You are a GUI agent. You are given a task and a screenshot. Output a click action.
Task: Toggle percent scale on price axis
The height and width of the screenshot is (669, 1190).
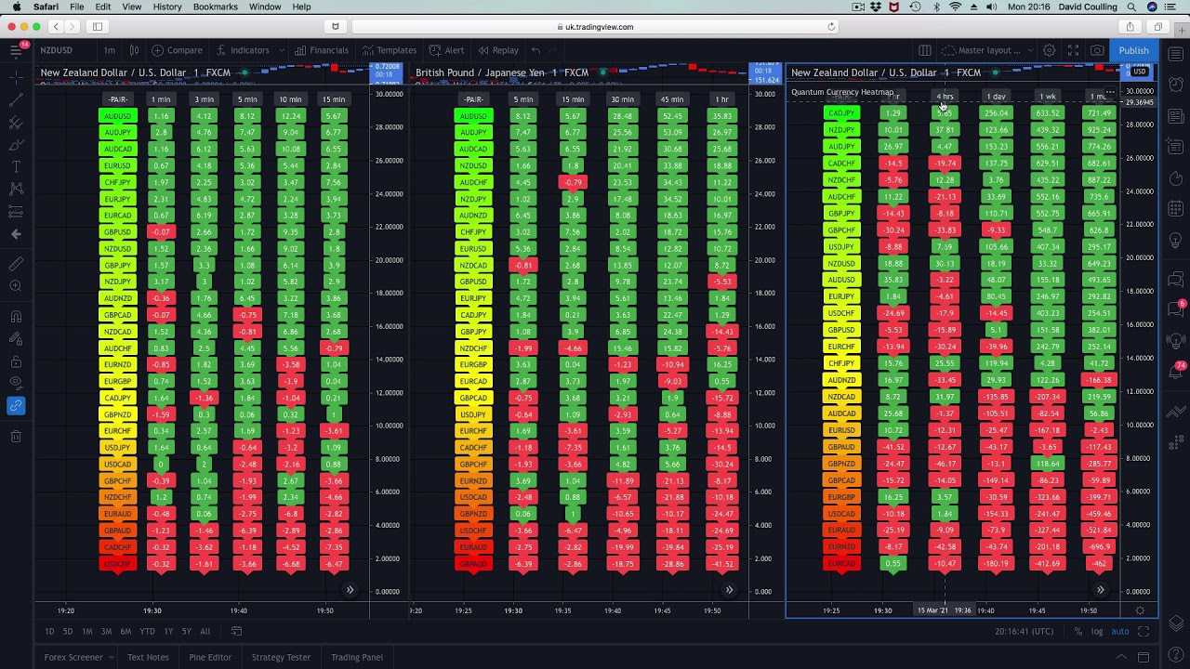click(x=1078, y=631)
